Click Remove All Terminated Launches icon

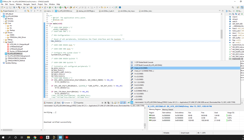coord(109,103)
